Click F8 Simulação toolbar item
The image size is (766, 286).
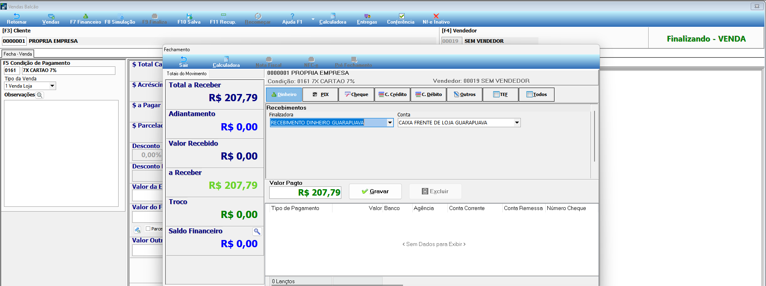coord(120,19)
